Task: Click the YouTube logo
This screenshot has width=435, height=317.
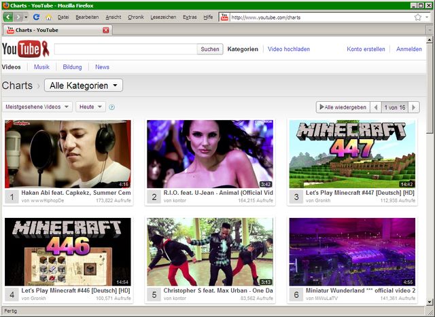Action: point(21,49)
